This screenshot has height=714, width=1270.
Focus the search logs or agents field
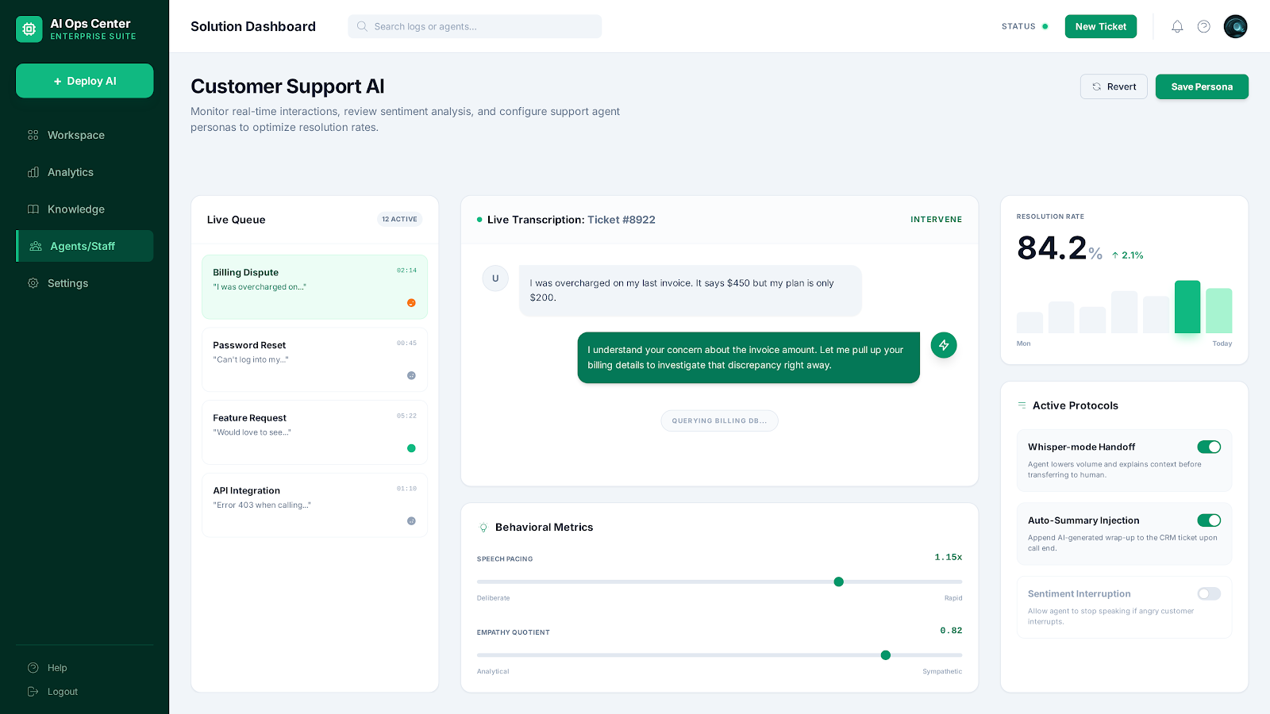[x=475, y=26]
